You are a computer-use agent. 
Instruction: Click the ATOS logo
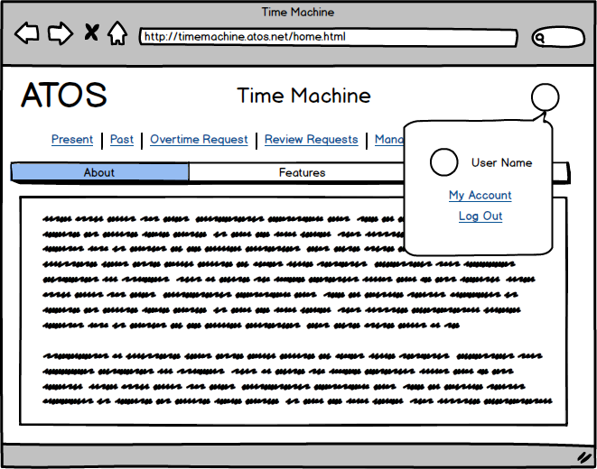pyautogui.click(x=63, y=96)
